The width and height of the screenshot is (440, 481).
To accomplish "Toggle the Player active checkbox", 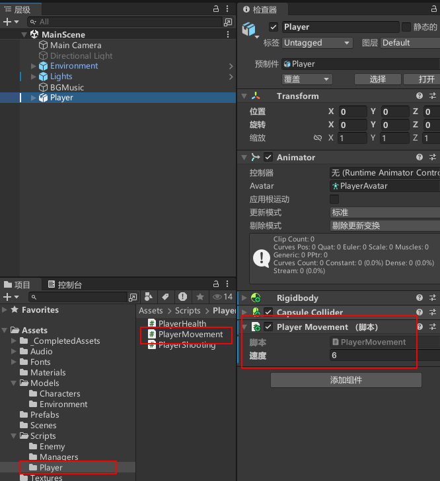I will pos(274,27).
